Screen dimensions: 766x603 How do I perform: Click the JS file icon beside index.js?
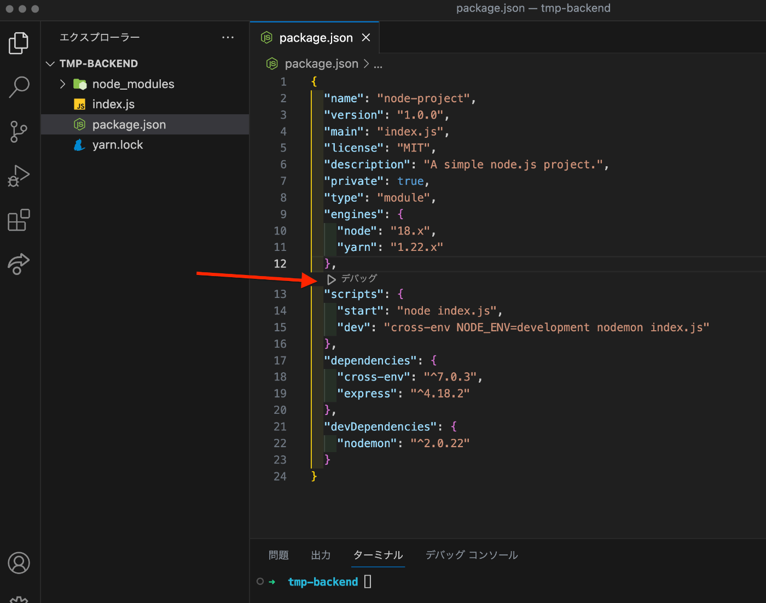click(80, 104)
